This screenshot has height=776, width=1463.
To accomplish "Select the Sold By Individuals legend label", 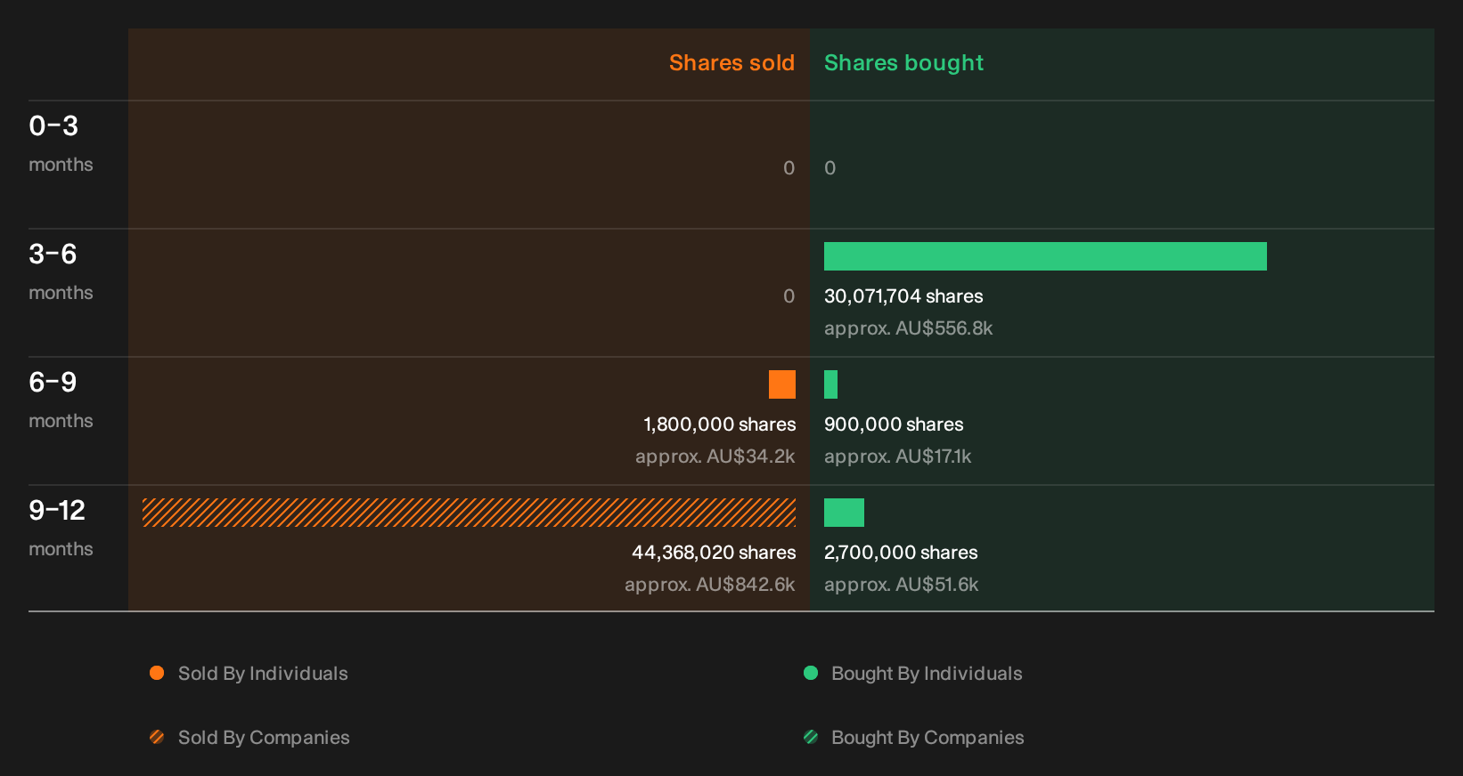I will pyautogui.click(x=263, y=674).
